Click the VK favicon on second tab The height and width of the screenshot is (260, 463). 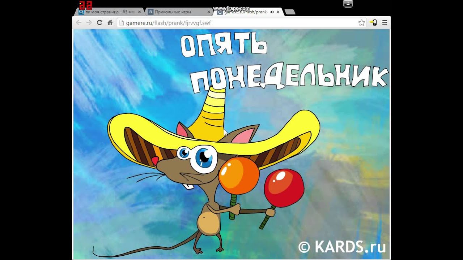(150, 12)
